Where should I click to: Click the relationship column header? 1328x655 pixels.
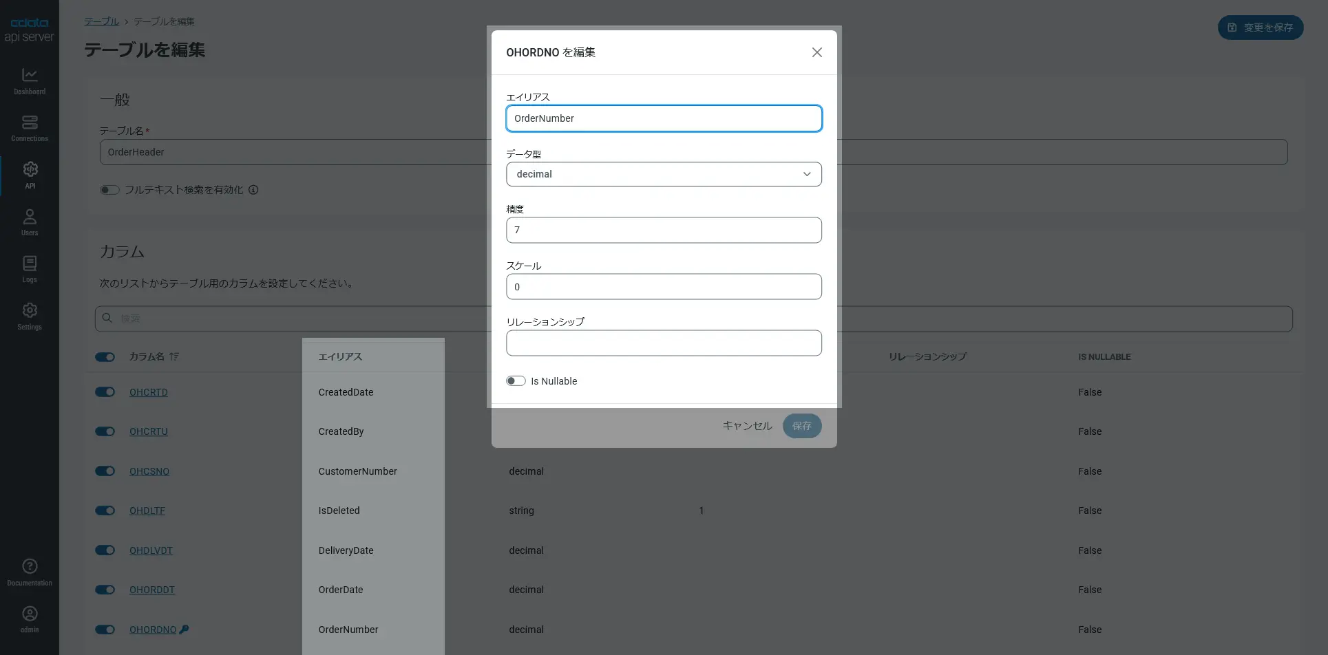927,356
